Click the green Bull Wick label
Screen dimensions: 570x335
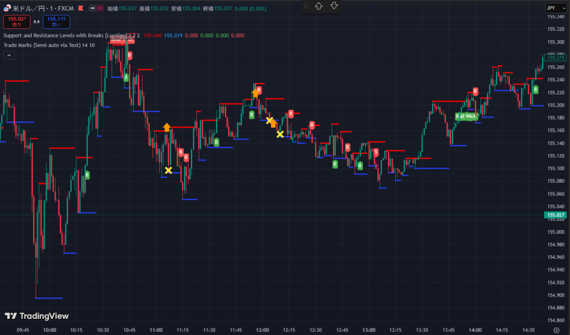pos(466,116)
